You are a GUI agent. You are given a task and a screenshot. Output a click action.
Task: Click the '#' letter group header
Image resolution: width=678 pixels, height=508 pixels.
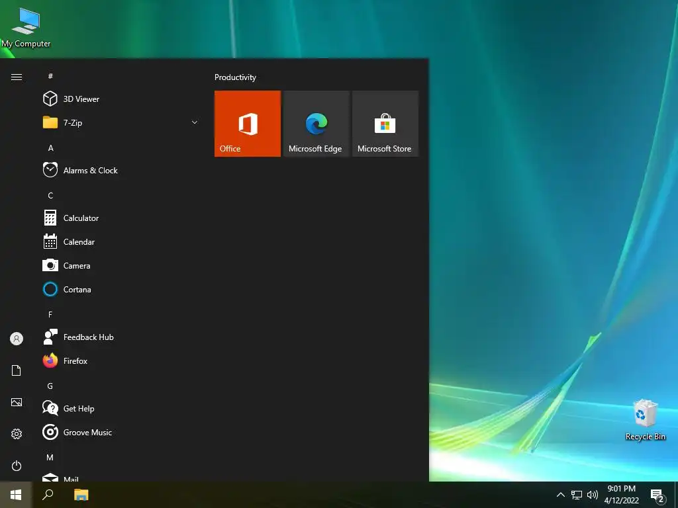click(x=50, y=76)
